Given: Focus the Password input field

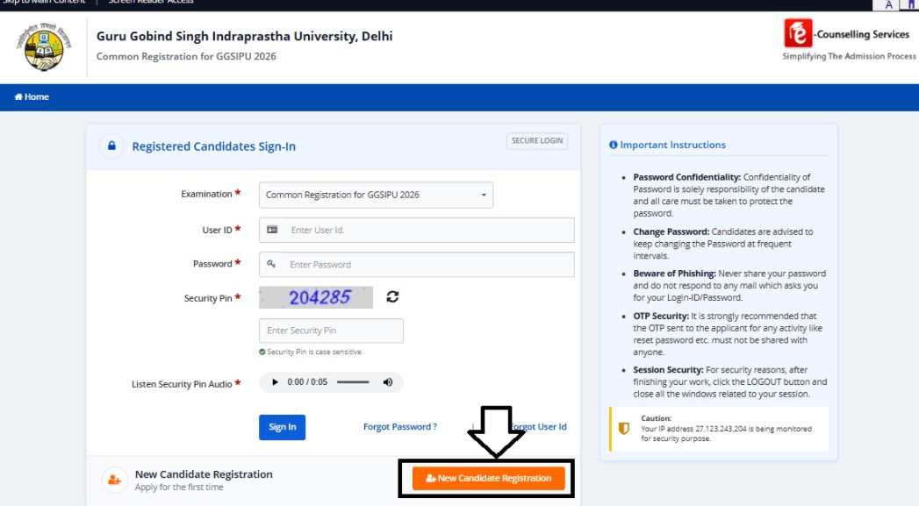Looking at the screenshot, I should click(417, 265).
